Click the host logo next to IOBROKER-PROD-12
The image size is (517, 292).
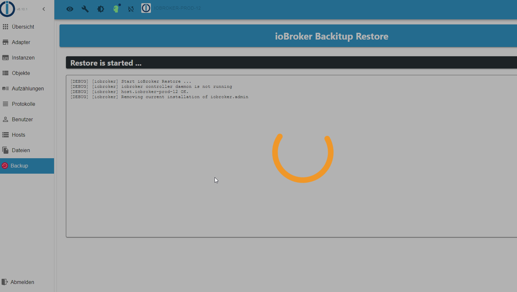[x=146, y=8]
